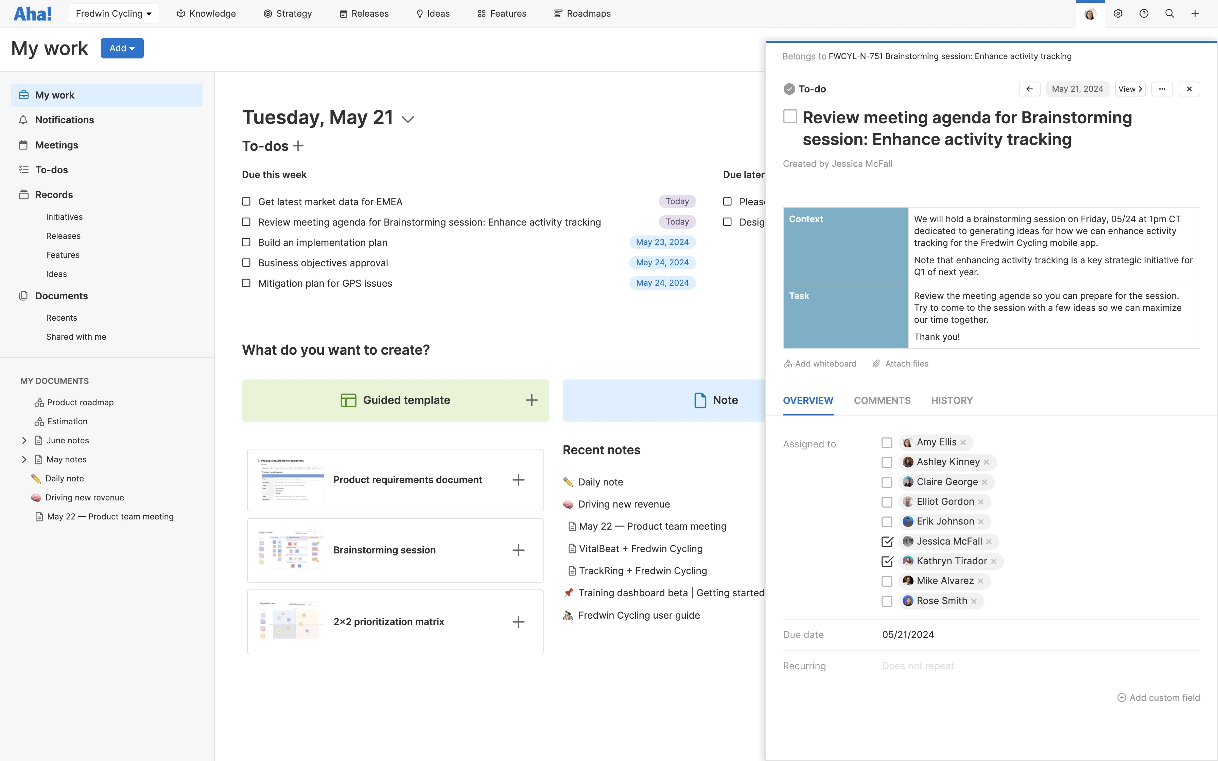Viewport: 1218px width, 761px height.
Task: Click the blue Add button
Action: pyautogui.click(x=122, y=48)
